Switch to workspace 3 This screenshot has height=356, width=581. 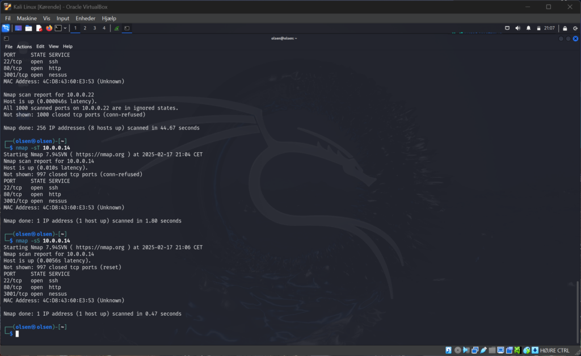[x=94, y=28]
